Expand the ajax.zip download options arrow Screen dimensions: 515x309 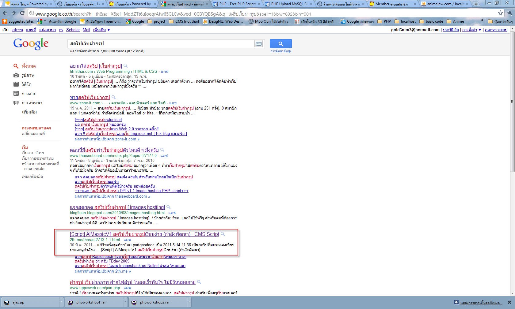click(x=62, y=302)
